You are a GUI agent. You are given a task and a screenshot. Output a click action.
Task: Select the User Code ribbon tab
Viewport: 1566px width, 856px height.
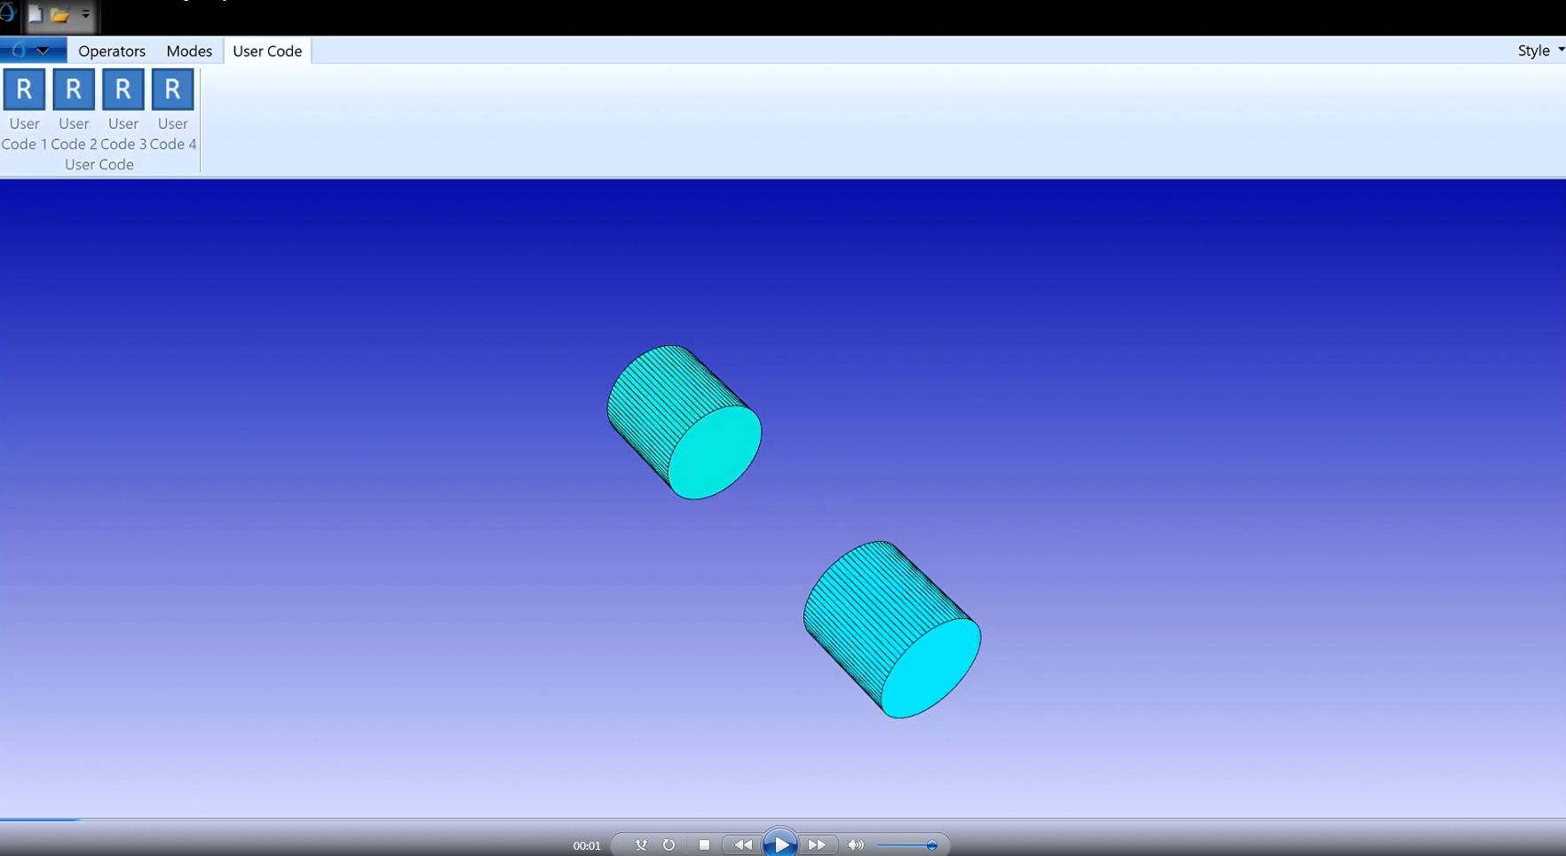pos(267,51)
